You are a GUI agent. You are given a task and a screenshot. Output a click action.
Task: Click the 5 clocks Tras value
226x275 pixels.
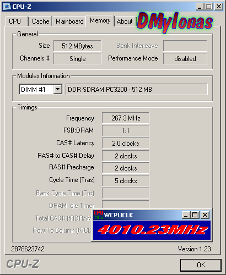(126, 181)
